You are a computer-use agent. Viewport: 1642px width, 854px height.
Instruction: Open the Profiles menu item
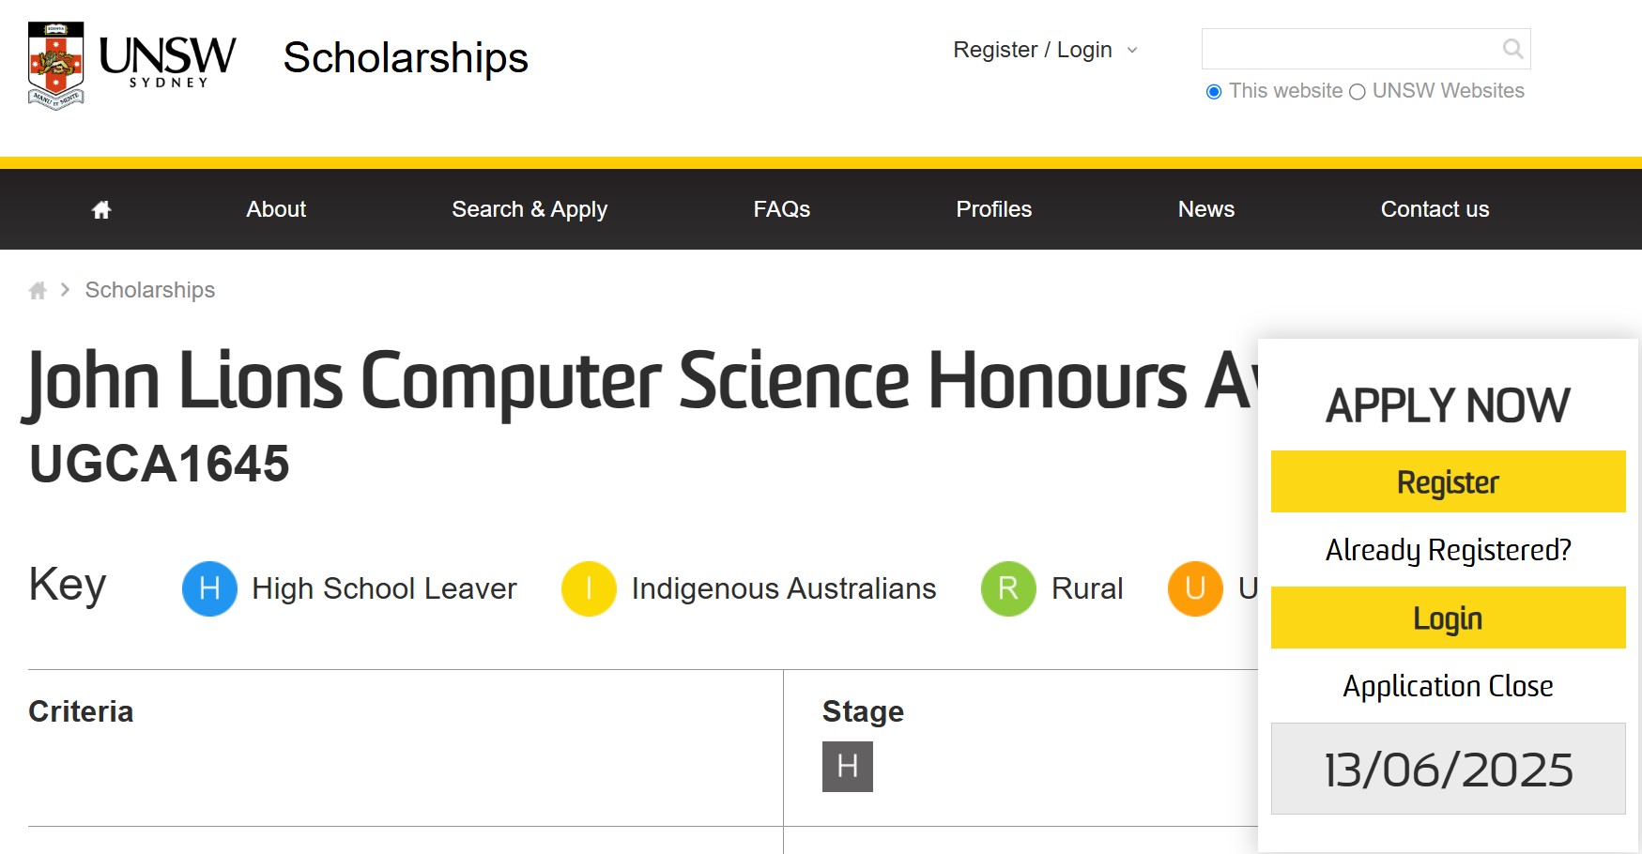click(993, 209)
